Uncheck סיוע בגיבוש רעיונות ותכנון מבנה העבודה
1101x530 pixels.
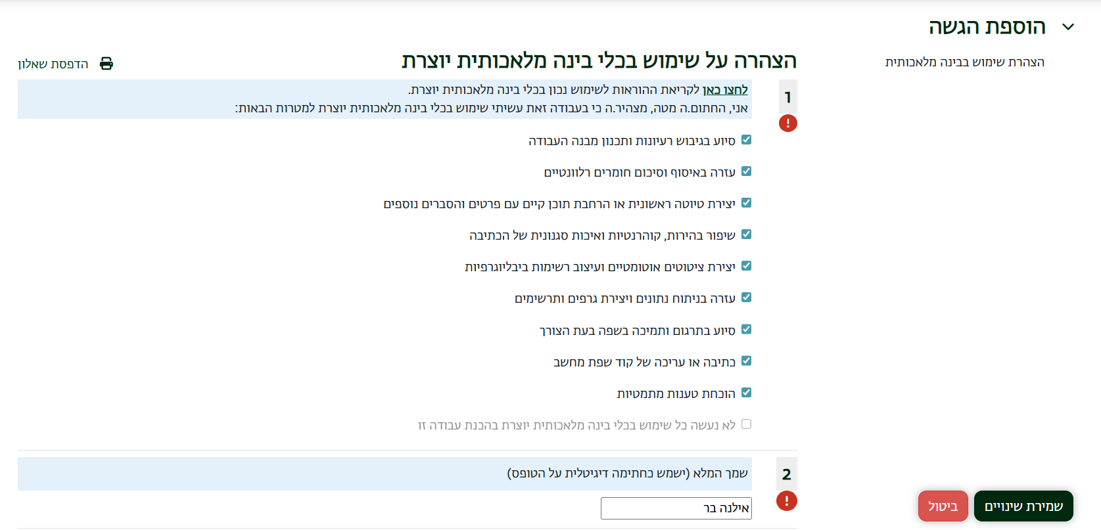point(746,140)
